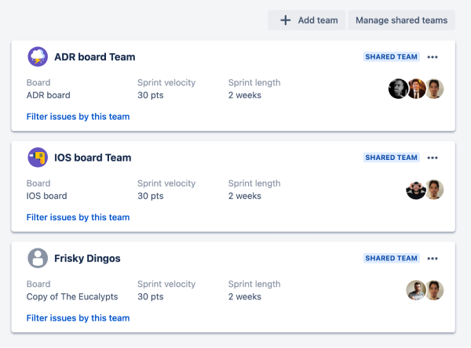471x348 pixels.
Task: Click the middle member avatar in ADR board Team
Action: click(417, 89)
